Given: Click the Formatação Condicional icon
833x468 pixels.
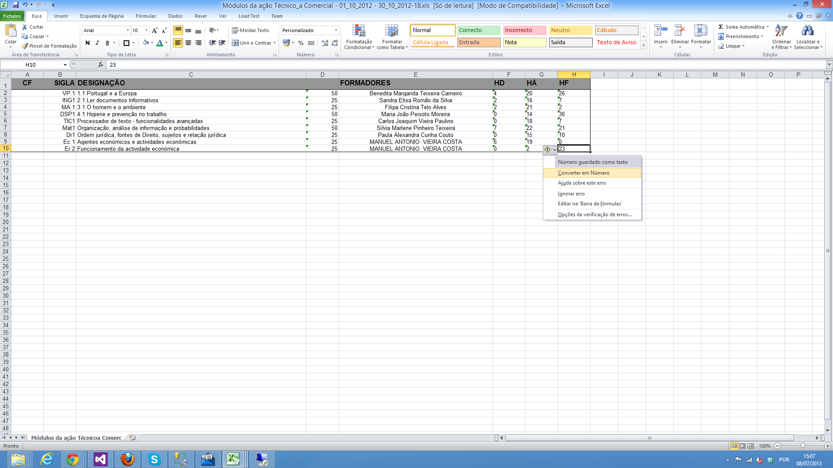Looking at the screenshot, I should click(358, 31).
